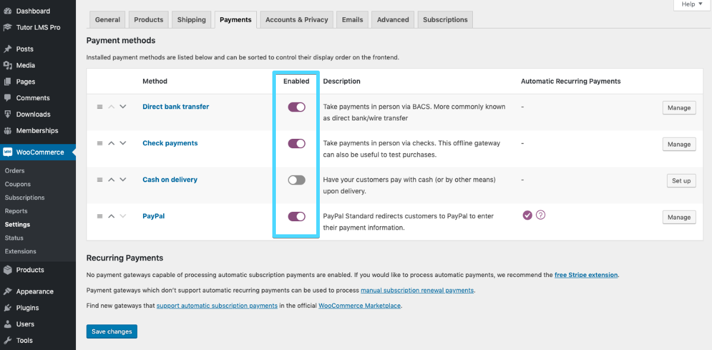Open the Direct bank transfer method link
Viewport: 712px width, 350px height.
[x=176, y=107]
